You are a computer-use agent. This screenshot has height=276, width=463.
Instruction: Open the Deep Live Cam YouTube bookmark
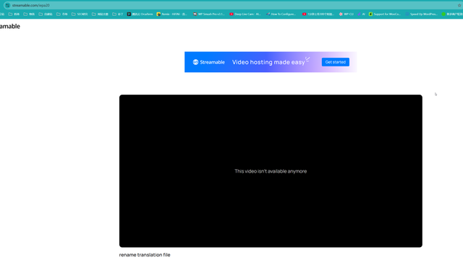click(x=245, y=14)
